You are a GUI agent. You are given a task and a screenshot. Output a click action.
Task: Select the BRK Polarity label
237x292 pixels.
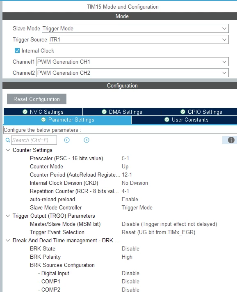[x=46, y=257]
